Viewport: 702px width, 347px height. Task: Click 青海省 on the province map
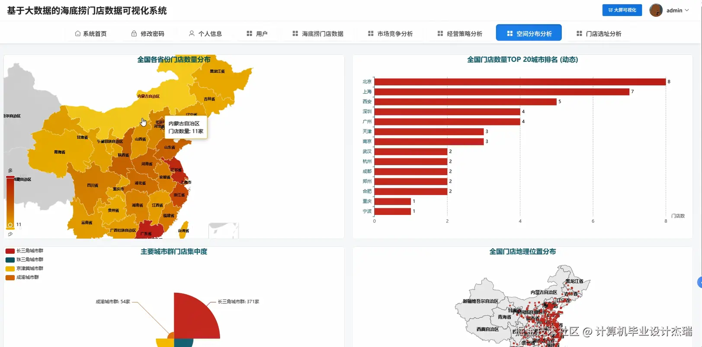tap(59, 152)
